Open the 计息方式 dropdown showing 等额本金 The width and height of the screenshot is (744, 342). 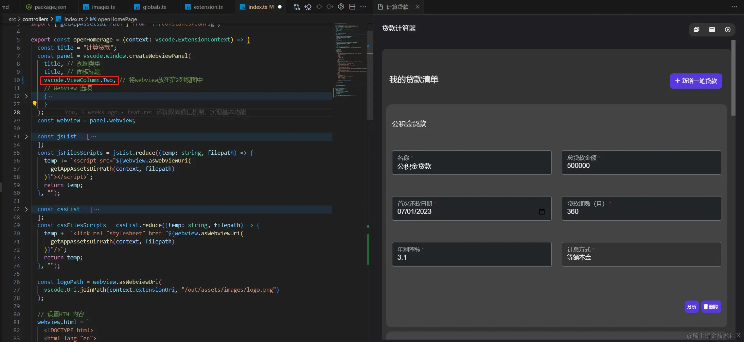pyautogui.click(x=641, y=254)
